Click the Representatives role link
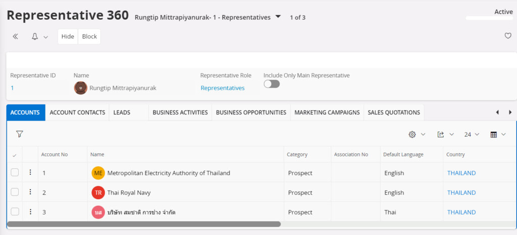 [223, 88]
